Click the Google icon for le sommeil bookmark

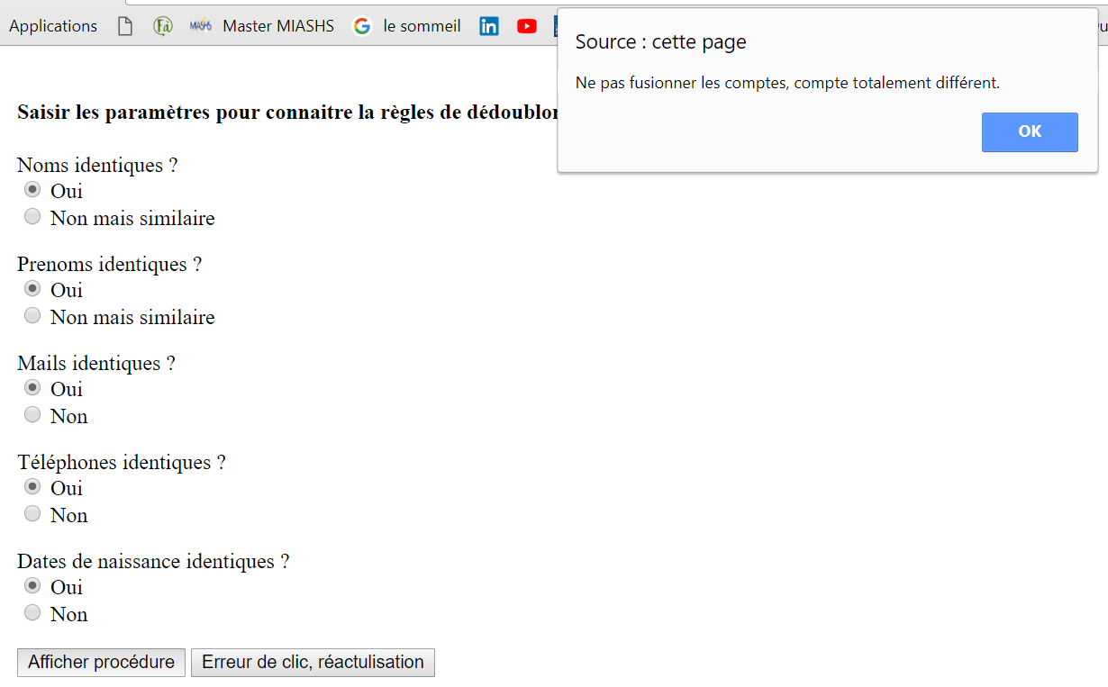click(362, 26)
